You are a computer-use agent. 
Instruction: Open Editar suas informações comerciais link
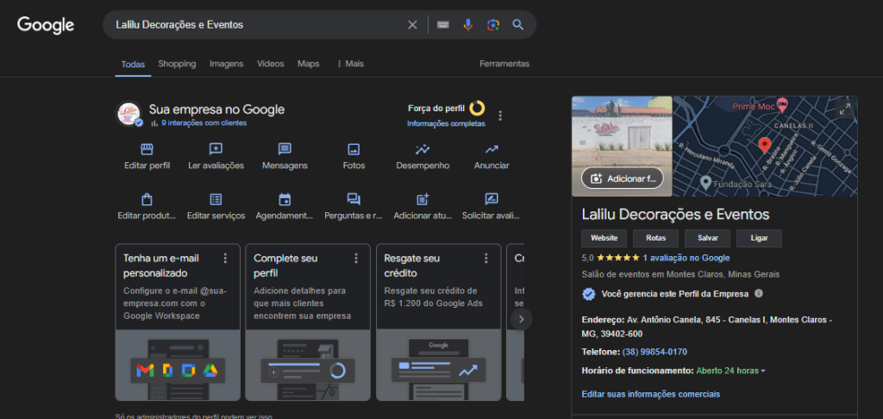coord(650,394)
